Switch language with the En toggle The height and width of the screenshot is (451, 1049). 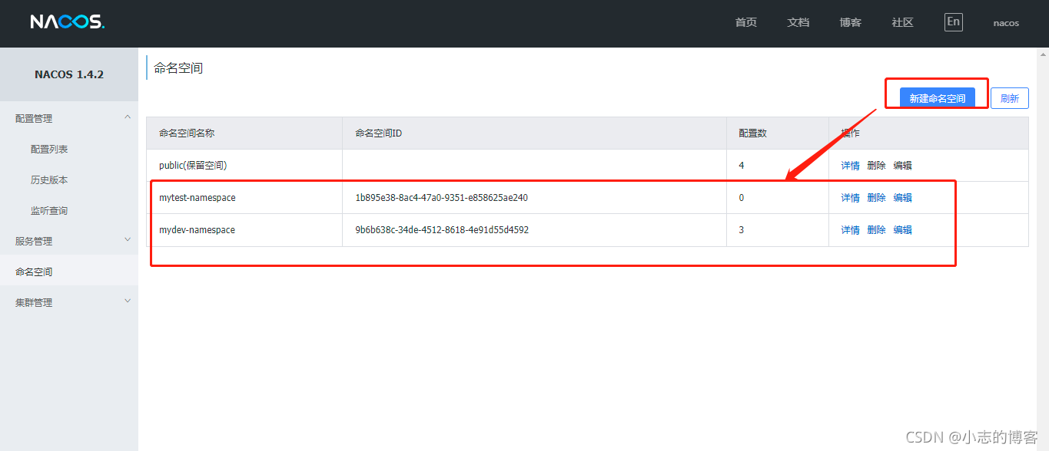[x=953, y=22]
